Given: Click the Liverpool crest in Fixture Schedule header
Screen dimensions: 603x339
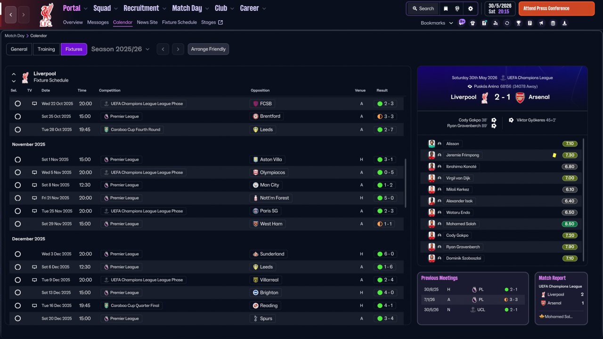Looking at the screenshot, I should click(x=25, y=77).
